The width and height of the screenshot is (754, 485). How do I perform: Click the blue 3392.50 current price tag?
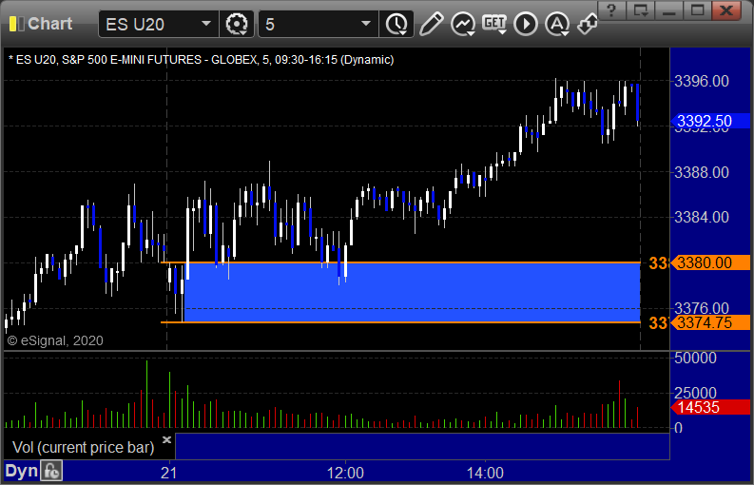coord(709,121)
